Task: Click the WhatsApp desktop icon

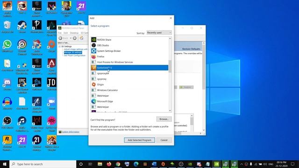Action: (7, 46)
